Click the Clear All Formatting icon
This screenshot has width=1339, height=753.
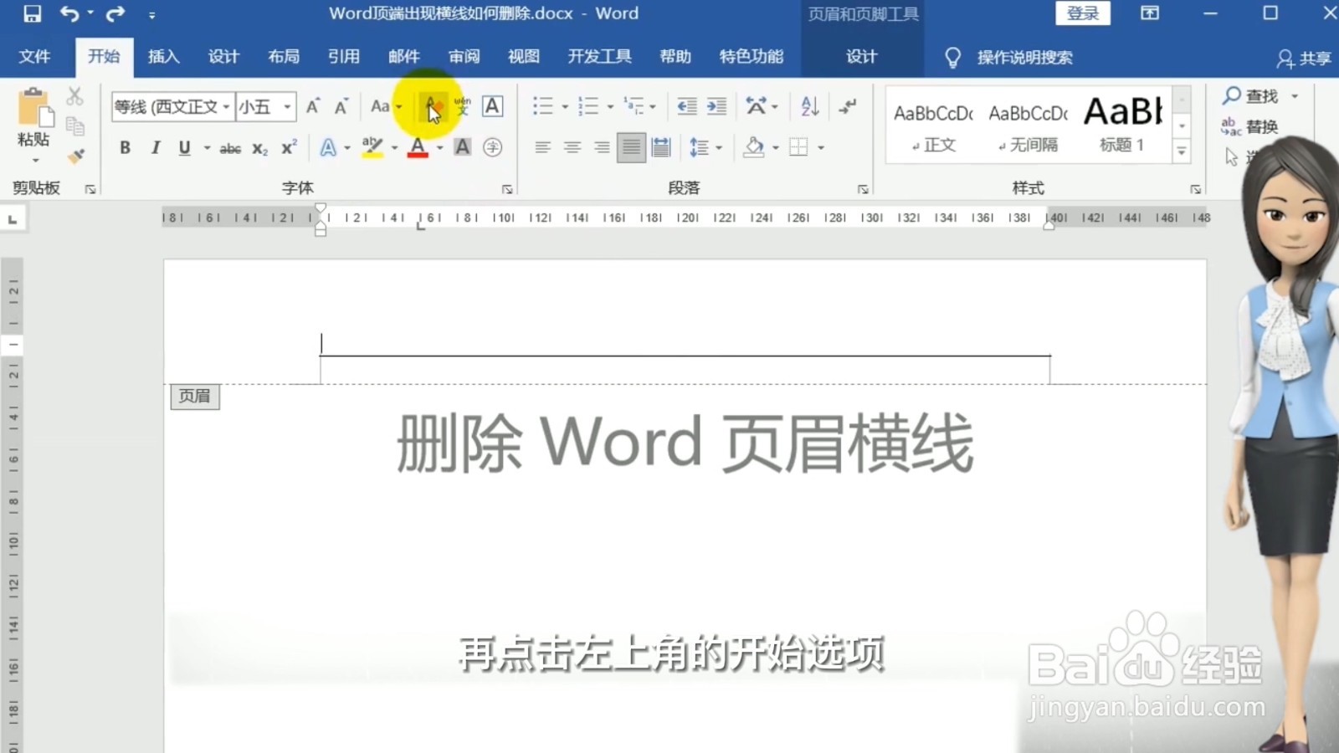click(433, 106)
